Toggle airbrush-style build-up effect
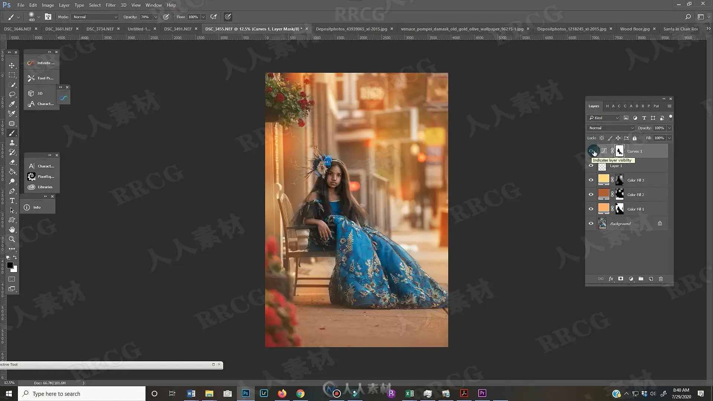The height and width of the screenshot is (401, 713). point(214,17)
